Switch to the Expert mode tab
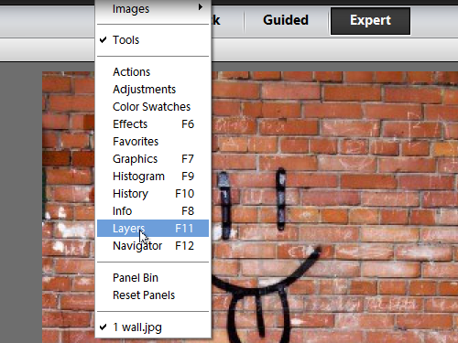458x343 pixels. [x=370, y=21]
